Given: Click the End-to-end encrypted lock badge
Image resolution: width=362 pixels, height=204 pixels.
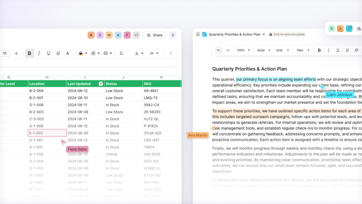Looking at the screenshot, I should tap(288, 34).
